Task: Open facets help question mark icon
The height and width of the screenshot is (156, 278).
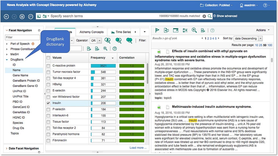Action: 115,48
